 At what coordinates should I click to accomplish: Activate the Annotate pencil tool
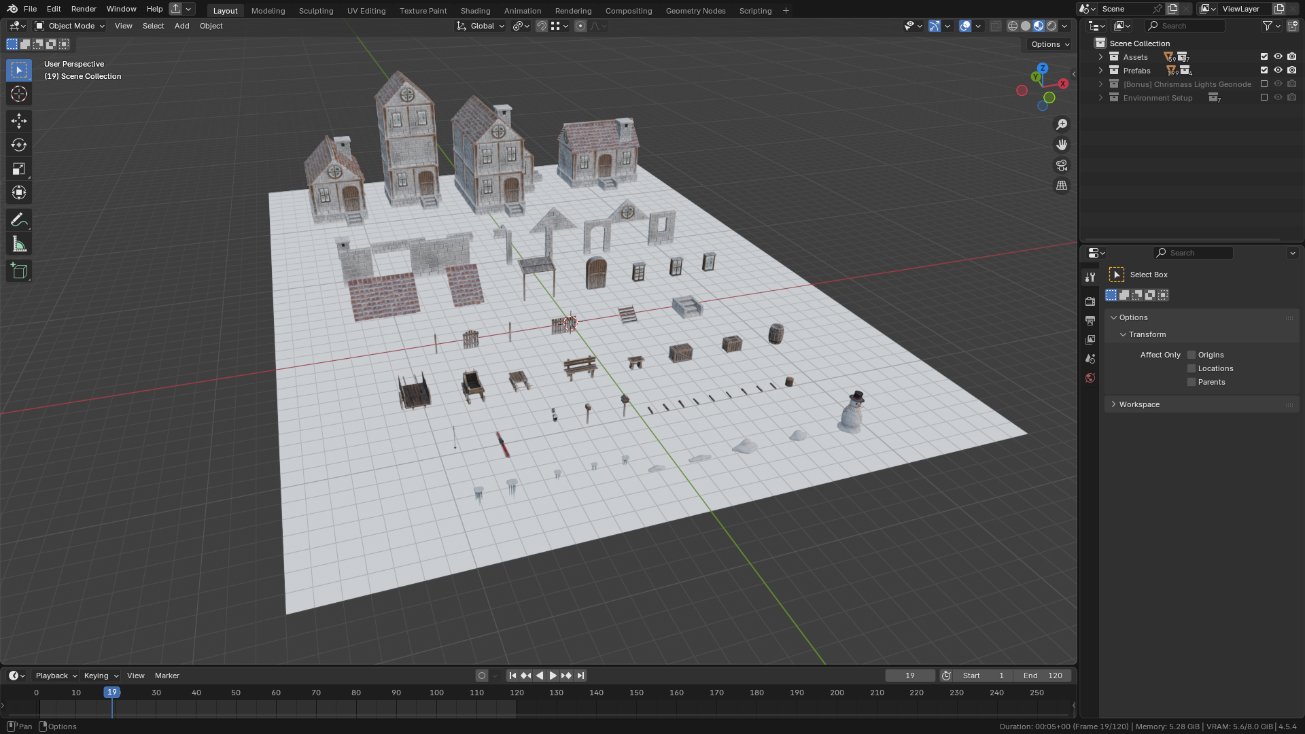tap(18, 220)
